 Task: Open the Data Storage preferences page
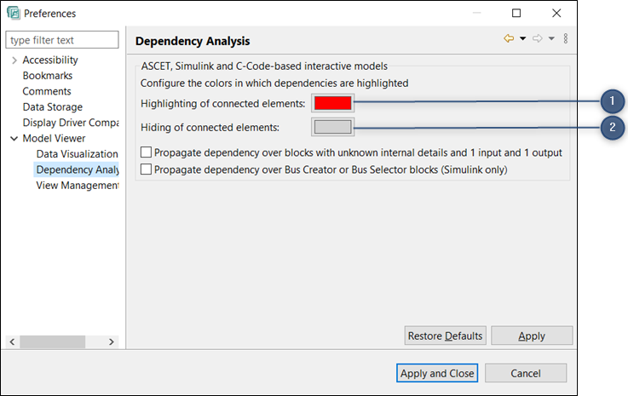52,107
